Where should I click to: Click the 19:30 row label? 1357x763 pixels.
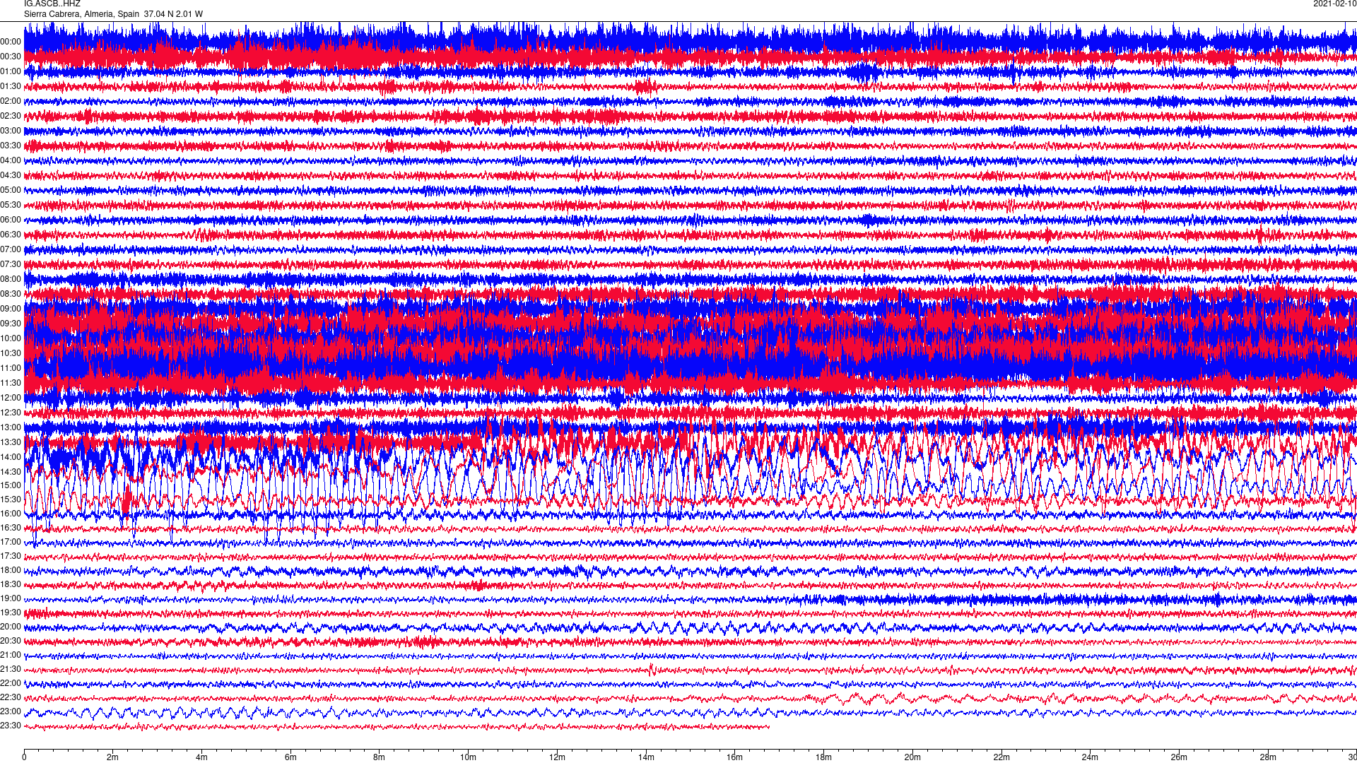pos(11,613)
